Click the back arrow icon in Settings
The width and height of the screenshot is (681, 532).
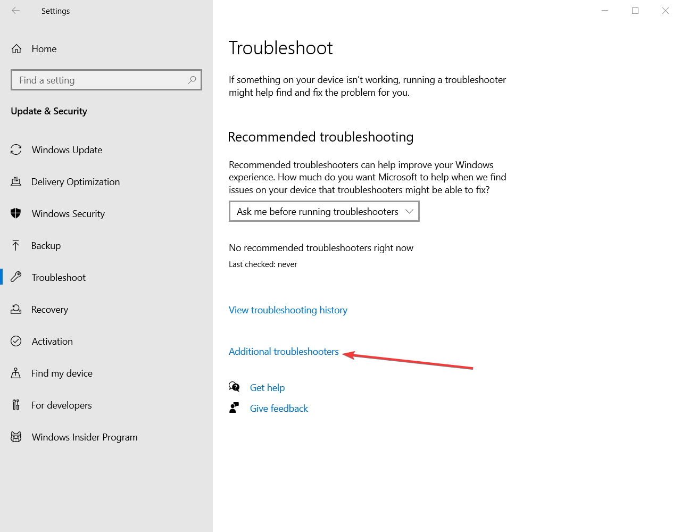[16, 11]
